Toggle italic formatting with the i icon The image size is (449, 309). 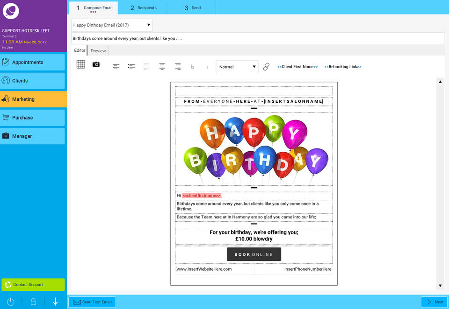(207, 67)
